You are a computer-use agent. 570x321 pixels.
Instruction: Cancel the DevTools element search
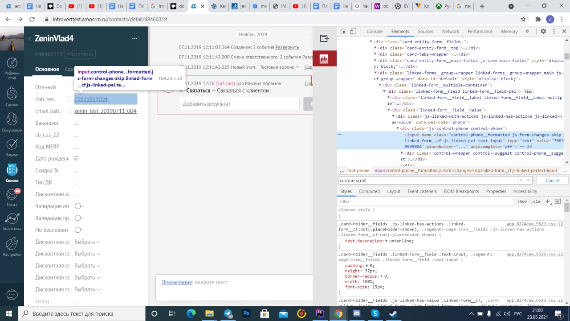coord(552,181)
